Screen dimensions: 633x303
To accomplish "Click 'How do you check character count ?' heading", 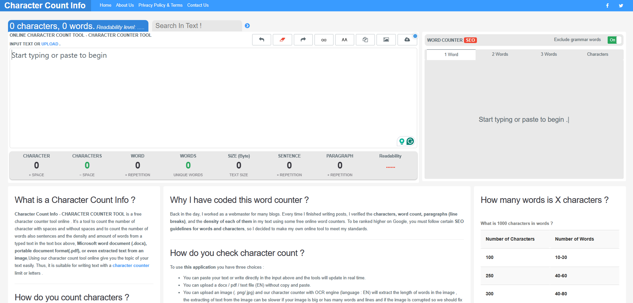I will [237, 253].
